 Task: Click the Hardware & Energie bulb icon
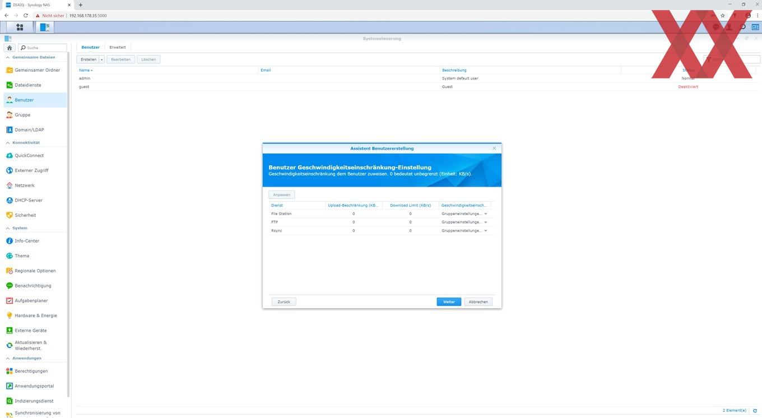pos(9,315)
